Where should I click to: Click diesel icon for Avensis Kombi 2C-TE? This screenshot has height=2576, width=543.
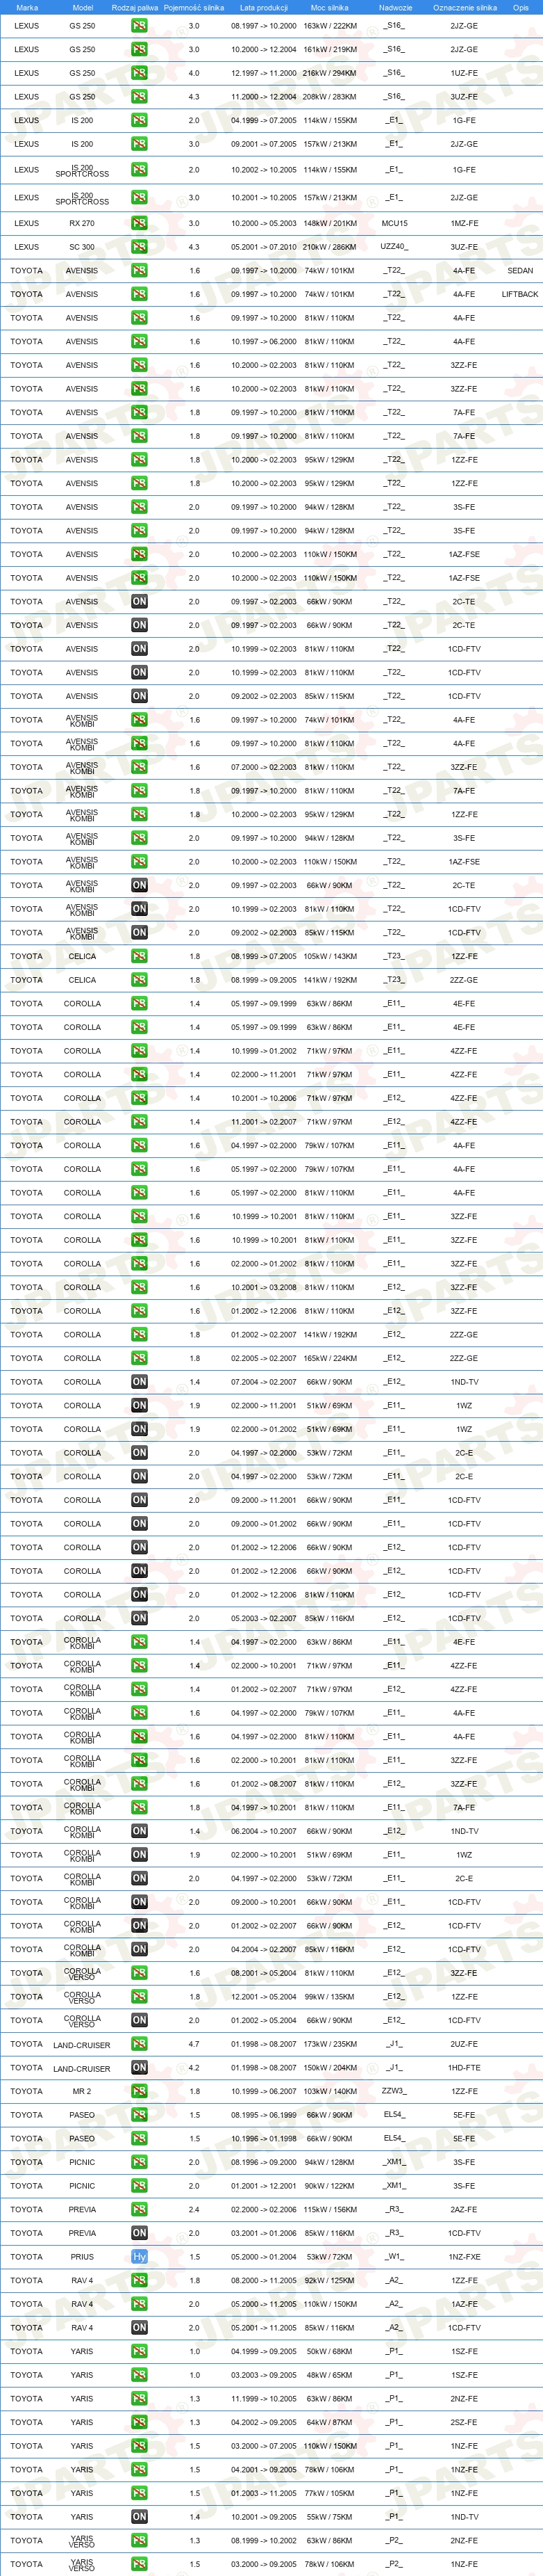coord(139,885)
